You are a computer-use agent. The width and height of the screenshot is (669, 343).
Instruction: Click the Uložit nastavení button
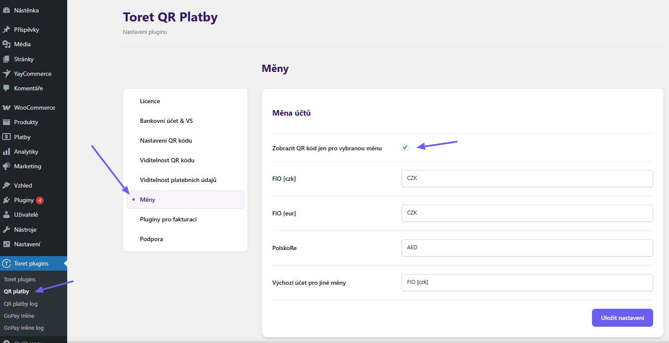[x=622, y=317]
